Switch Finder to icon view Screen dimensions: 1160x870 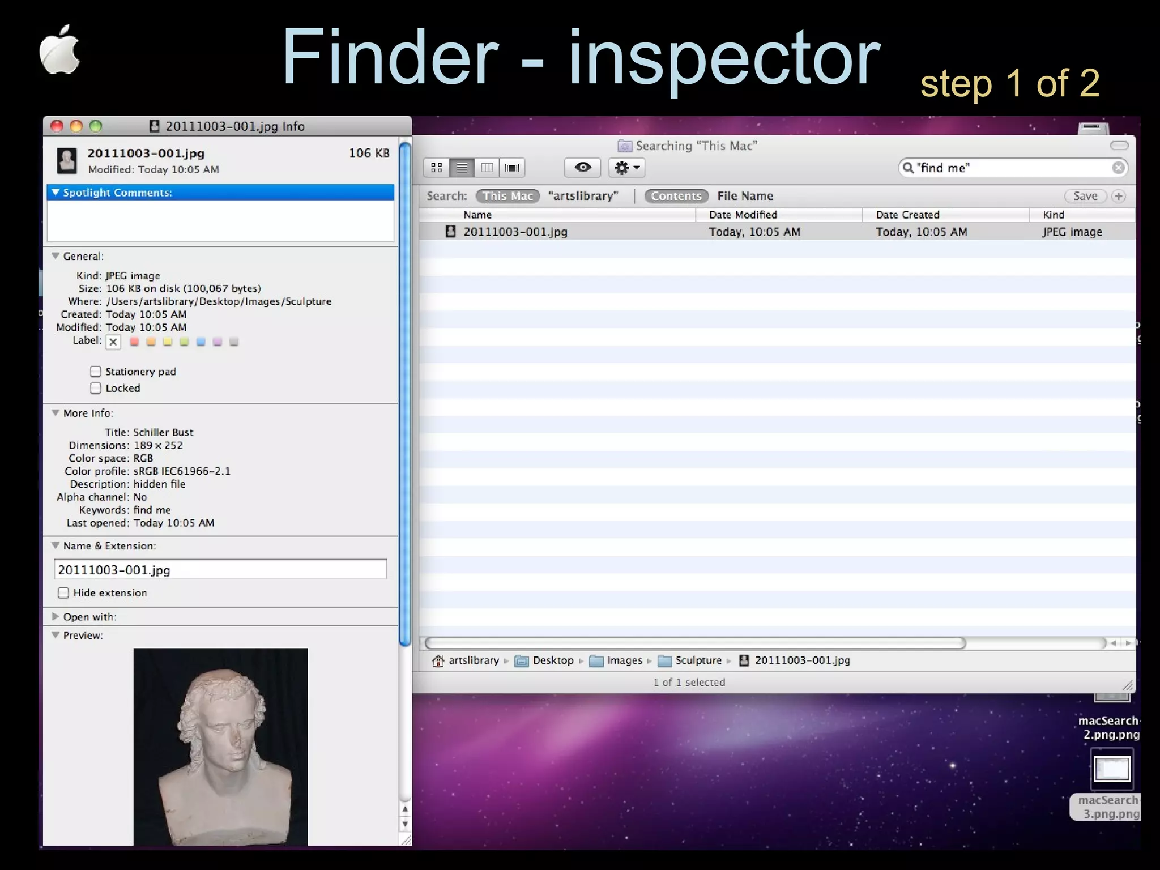[x=437, y=168]
